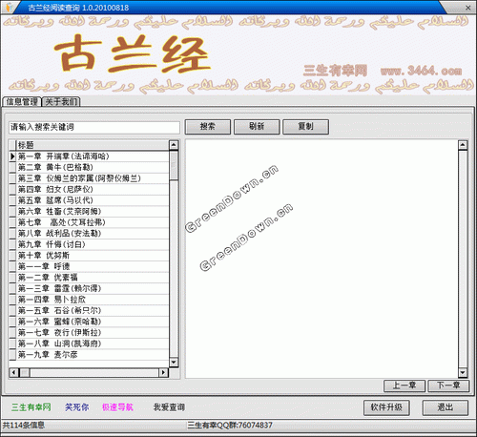The height and width of the screenshot is (437, 477).
Task: Click chapter list scroll up arrow
Action: point(174,145)
